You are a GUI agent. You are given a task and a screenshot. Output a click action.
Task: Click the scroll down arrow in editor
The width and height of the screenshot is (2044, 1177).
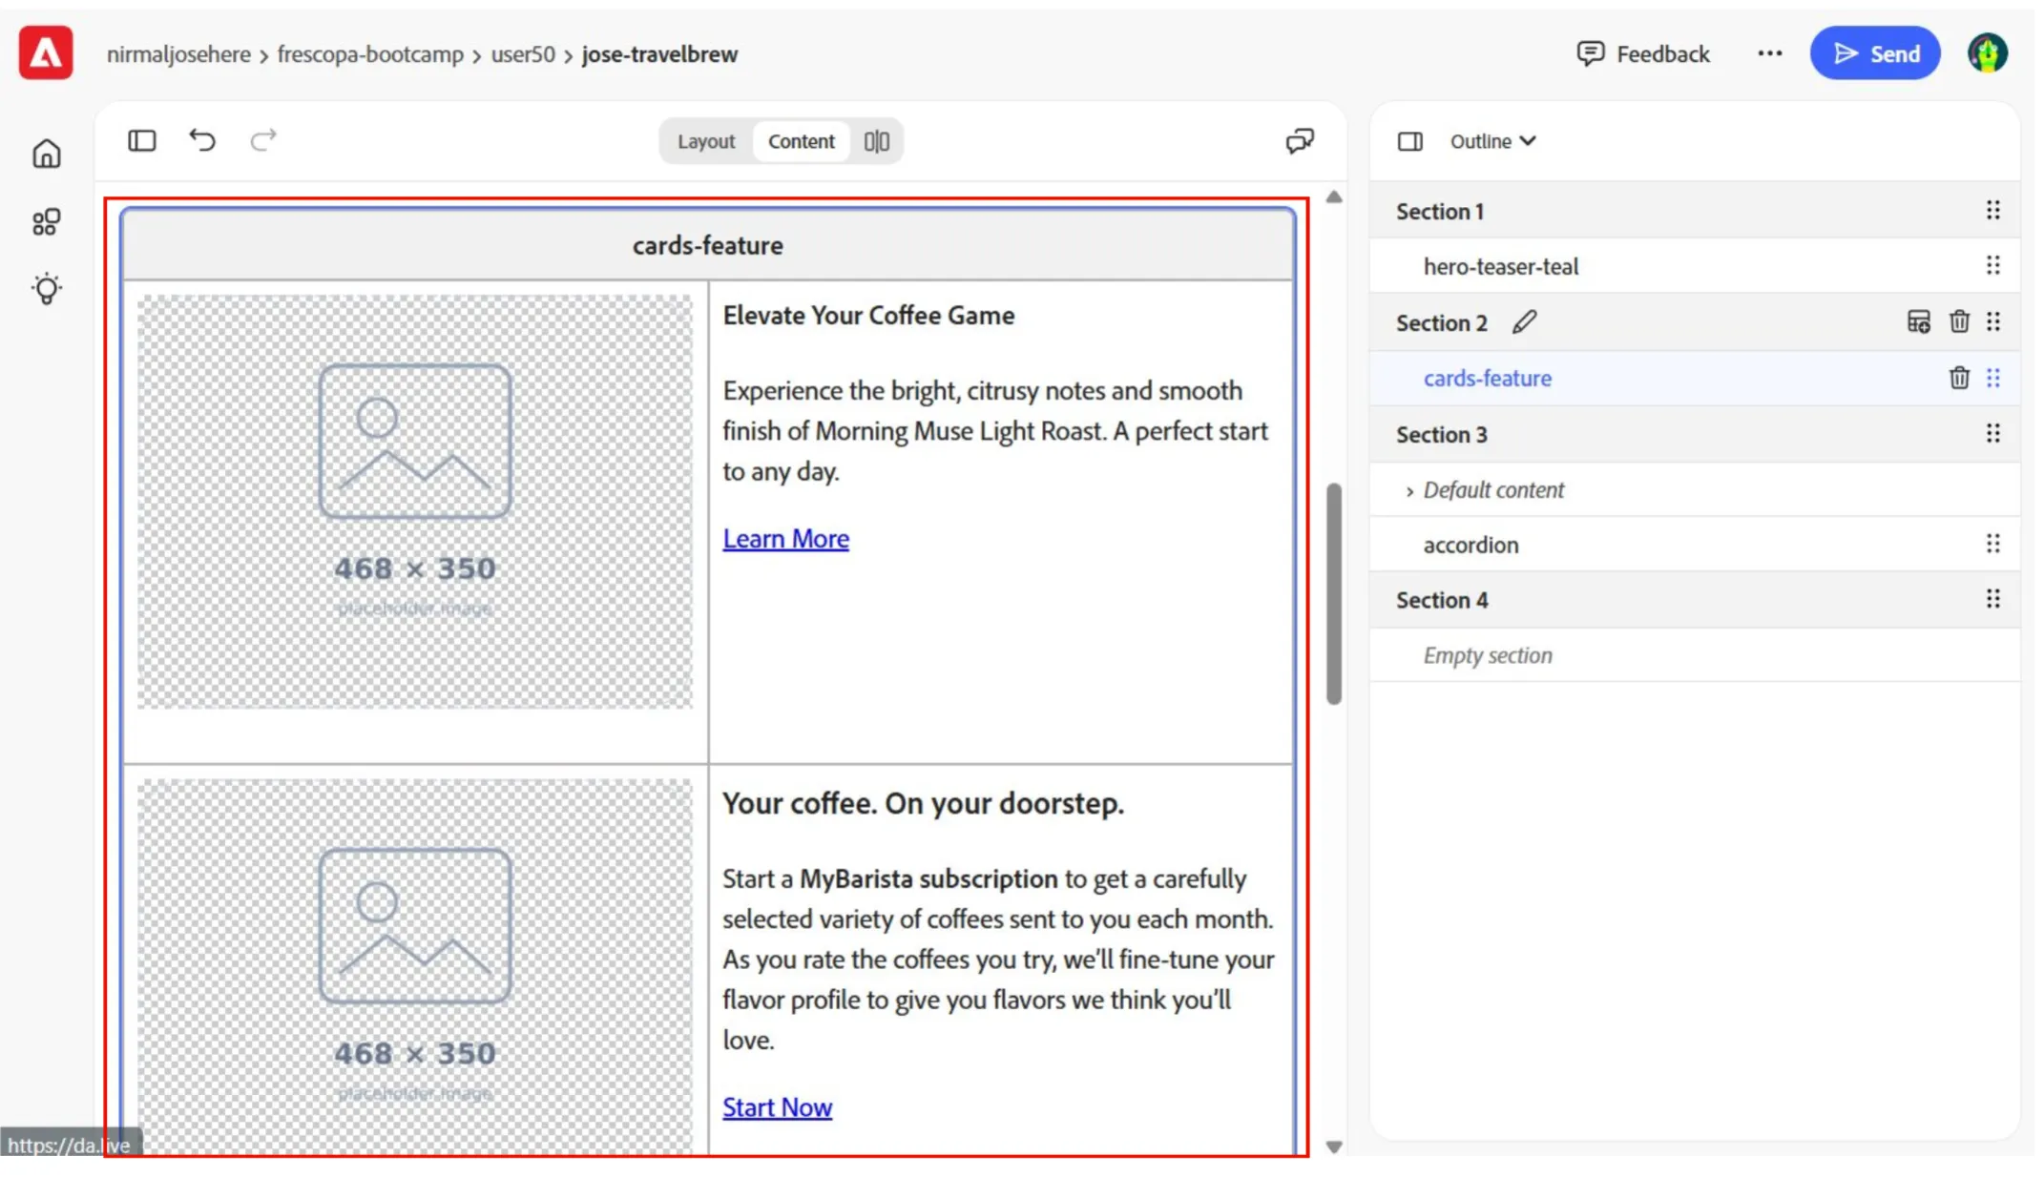pos(1334,1146)
